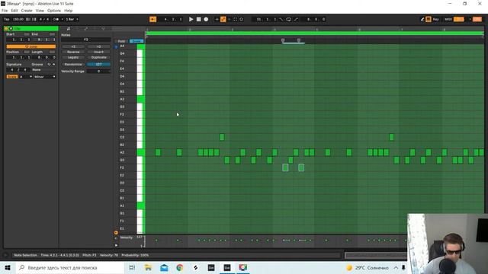Start playback with the Play button
The height and width of the screenshot is (274, 488).
pos(191,19)
